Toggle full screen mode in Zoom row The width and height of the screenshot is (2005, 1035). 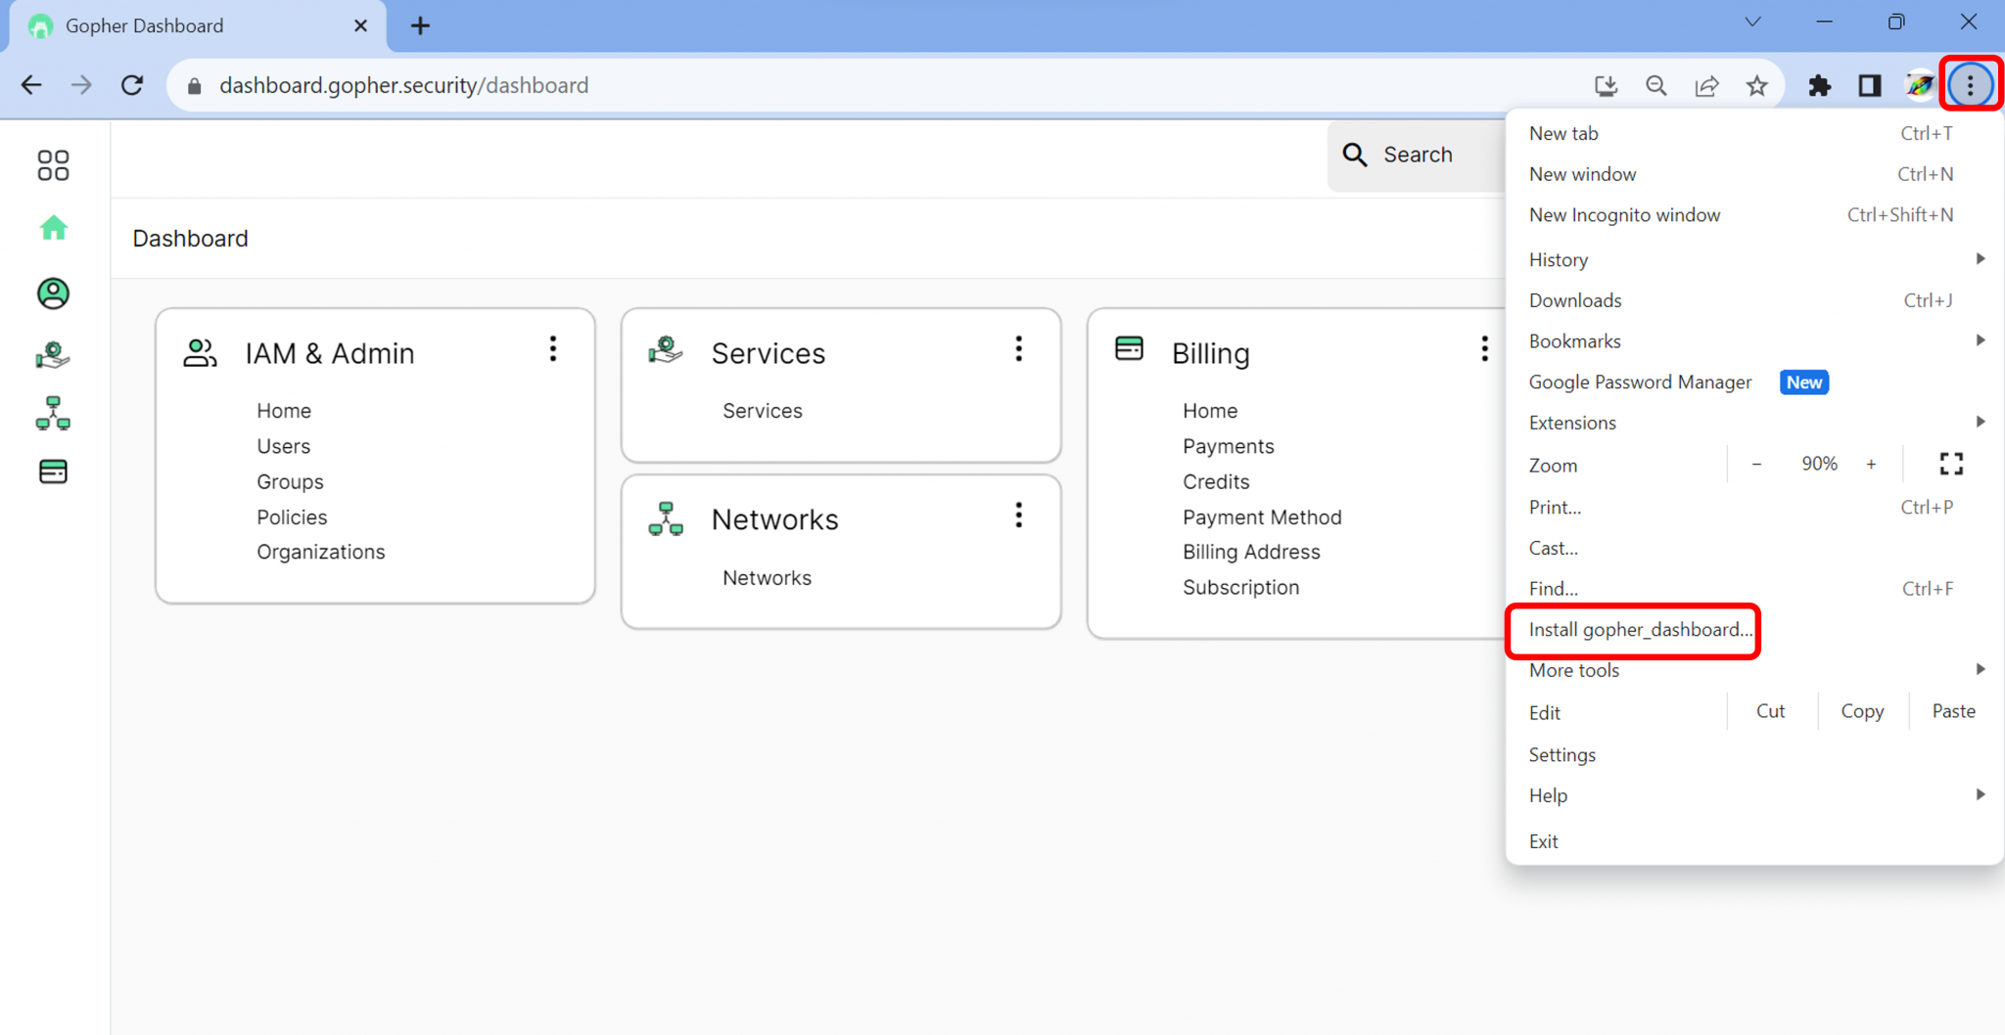1950,465
